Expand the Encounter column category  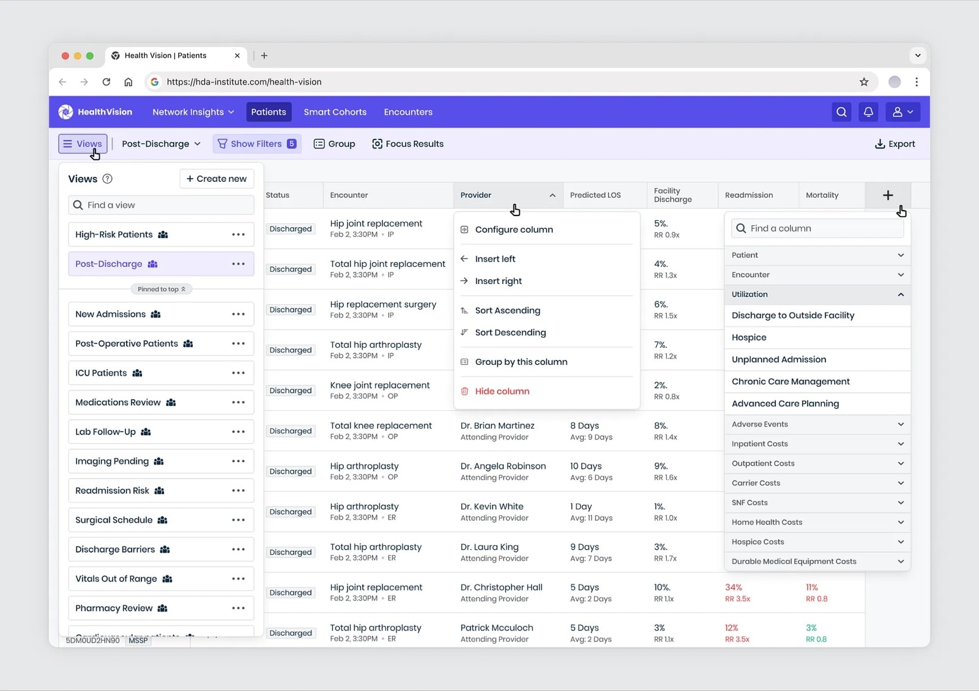coord(817,275)
